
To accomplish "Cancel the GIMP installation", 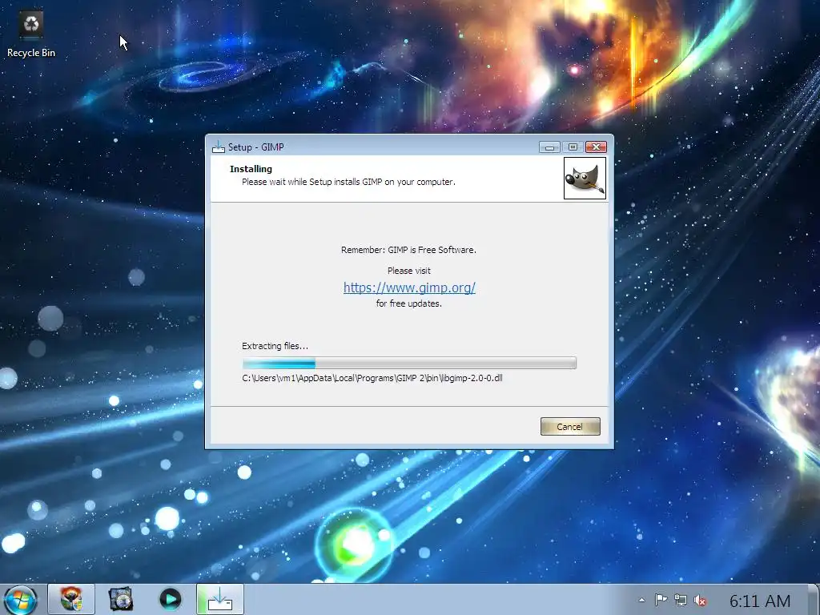I will pos(570,427).
